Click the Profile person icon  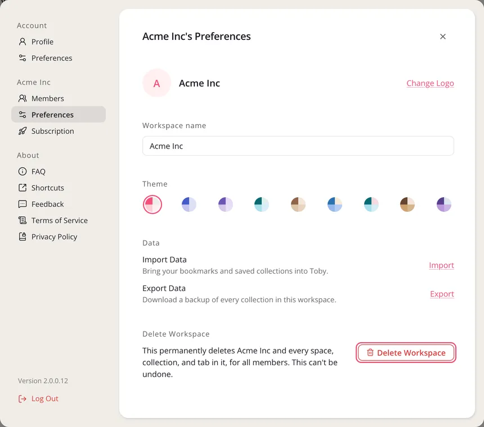pyautogui.click(x=23, y=42)
